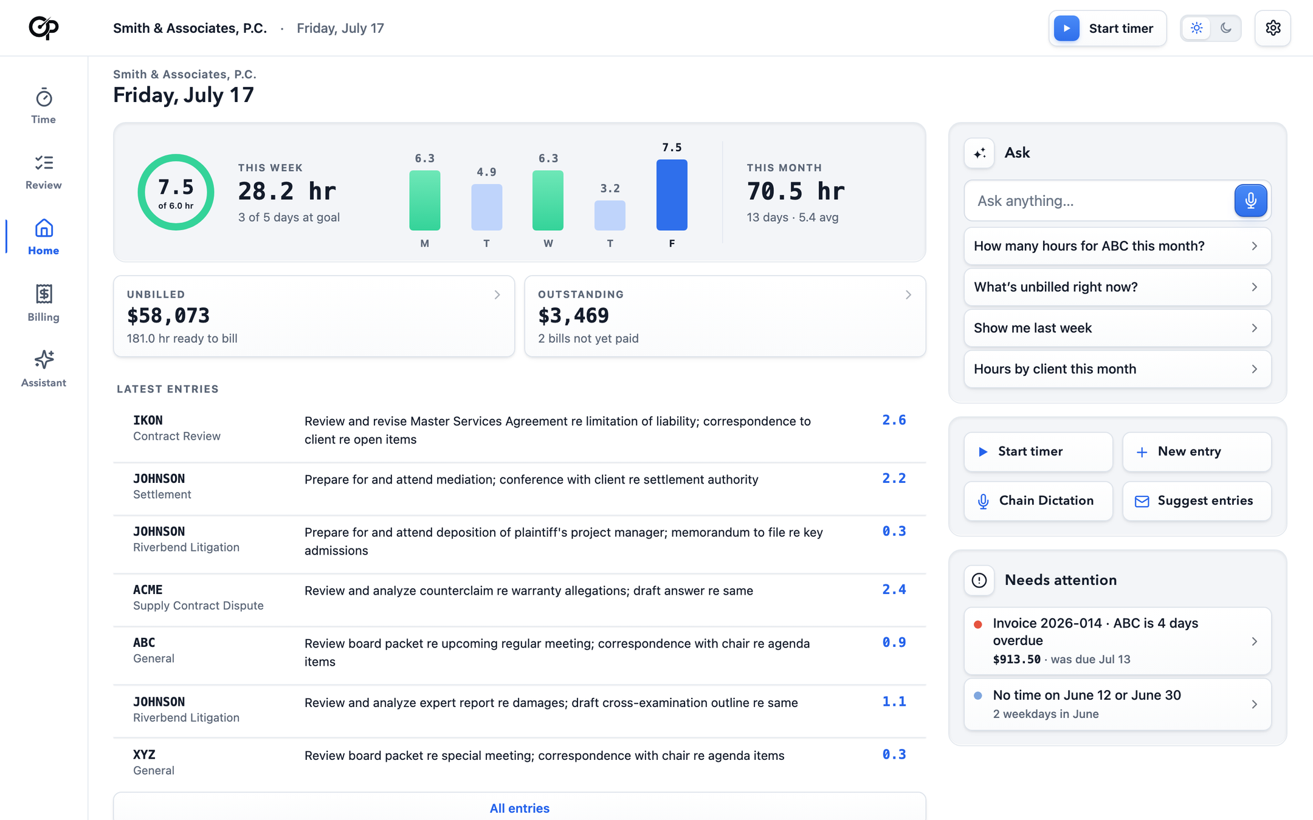Open the Review section in sidebar
1313x820 pixels.
click(x=44, y=172)
